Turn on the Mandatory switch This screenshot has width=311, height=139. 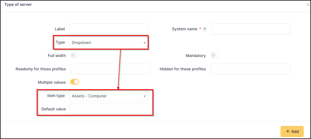[x=215, y=56]
